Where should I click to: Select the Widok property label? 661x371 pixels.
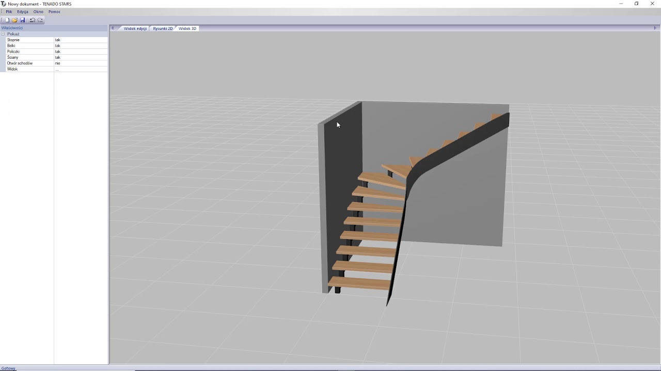(12, 69)
